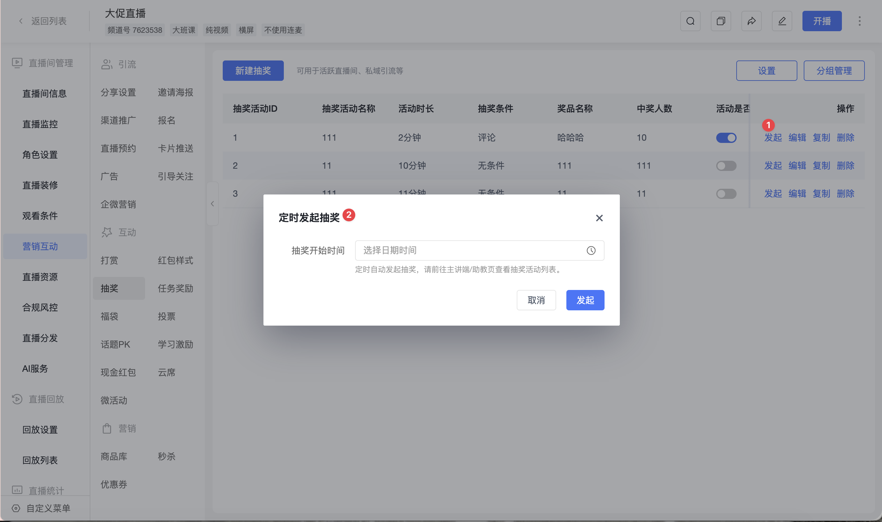Click the 引流 people icon
Viewport: 882px width, 522px height.
(x=107, y=64)
